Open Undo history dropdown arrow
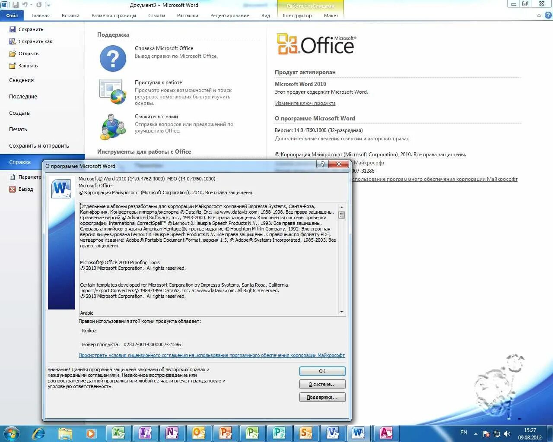The height and width of the screenshot is (442, 553). tap(31, 5)
